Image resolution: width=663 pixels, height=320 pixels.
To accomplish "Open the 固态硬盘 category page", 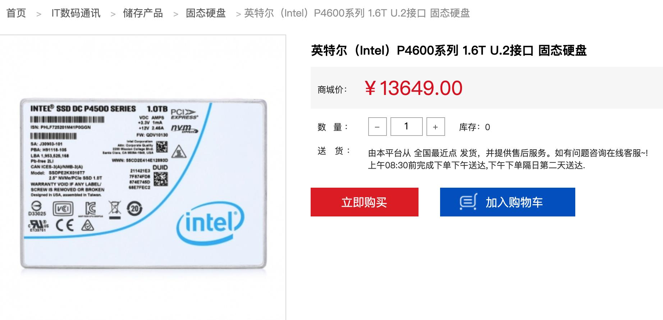I will (x=205, y=13).
